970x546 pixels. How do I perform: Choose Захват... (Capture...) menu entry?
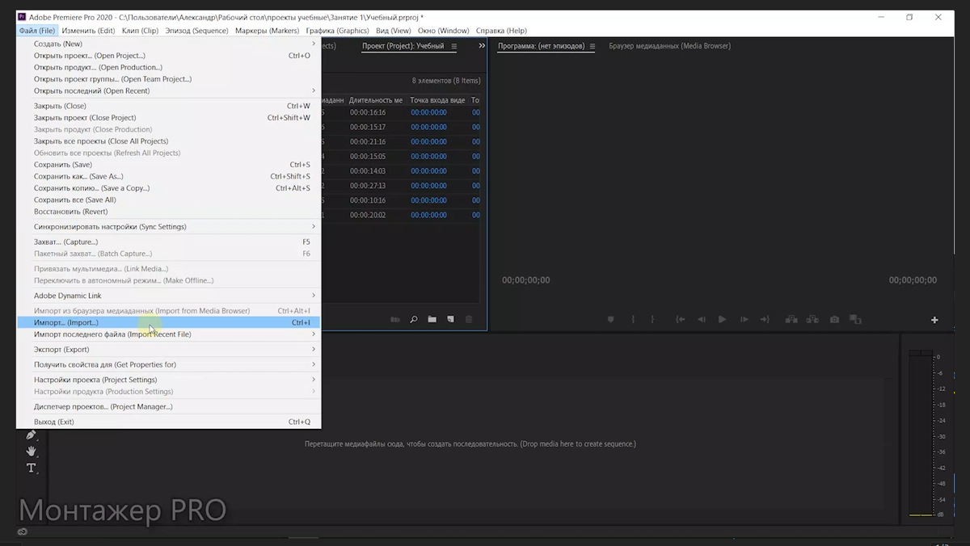point(168,241)
